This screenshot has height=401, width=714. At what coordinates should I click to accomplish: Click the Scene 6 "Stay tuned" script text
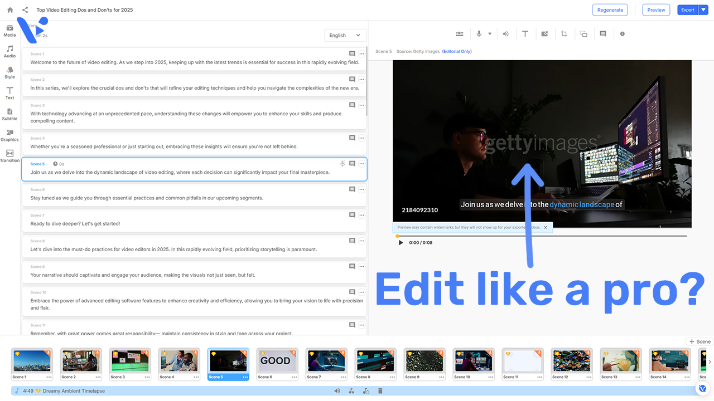(x=147, y=198)
